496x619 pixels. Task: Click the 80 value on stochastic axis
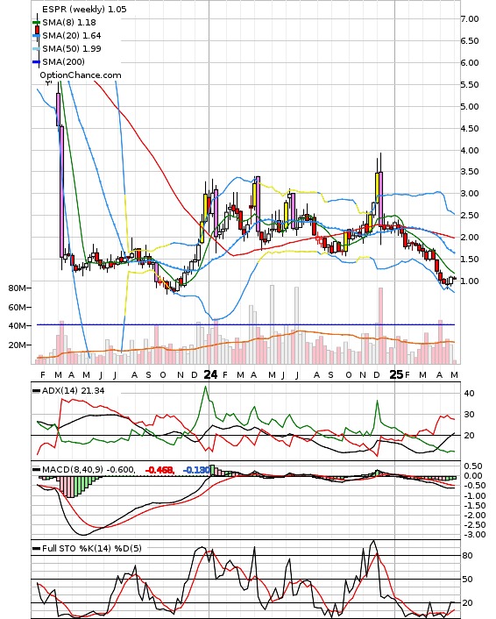(468, 556)
